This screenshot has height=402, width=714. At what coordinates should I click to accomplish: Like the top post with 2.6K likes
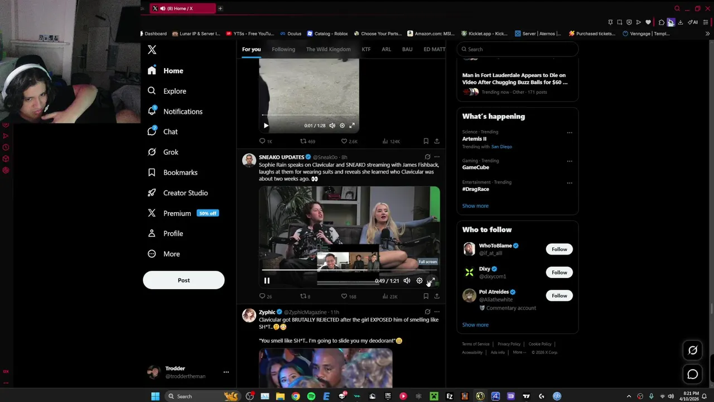point(349,141)
